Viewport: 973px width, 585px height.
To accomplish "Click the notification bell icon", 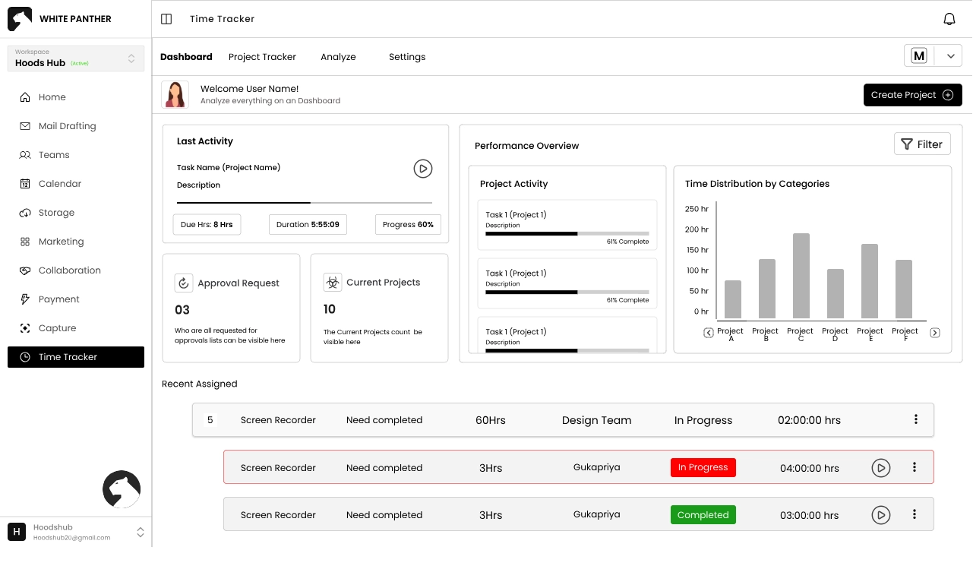I will coord(949,19).
